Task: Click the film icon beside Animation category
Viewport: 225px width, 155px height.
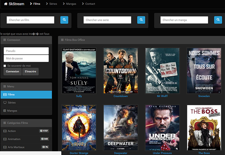Action: pos(5,139)
